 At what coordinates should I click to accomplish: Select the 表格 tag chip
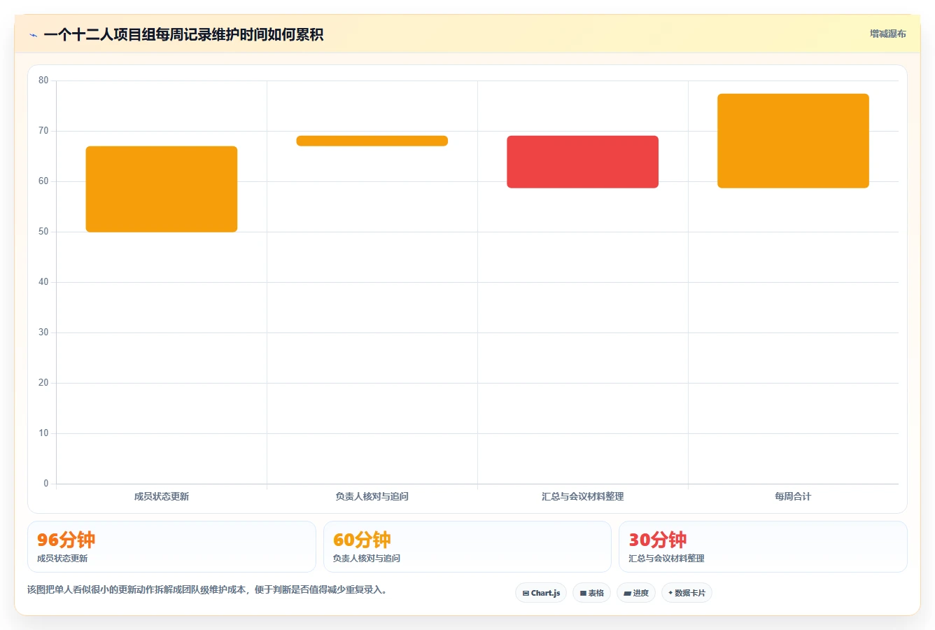(x=591, y=593)
